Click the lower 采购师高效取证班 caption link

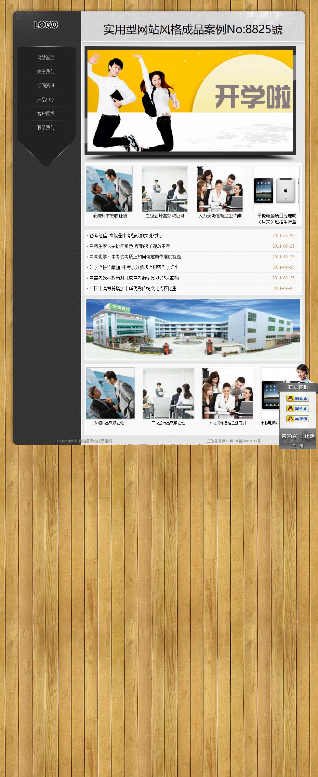pyautogui.click(x=109, y=423)
